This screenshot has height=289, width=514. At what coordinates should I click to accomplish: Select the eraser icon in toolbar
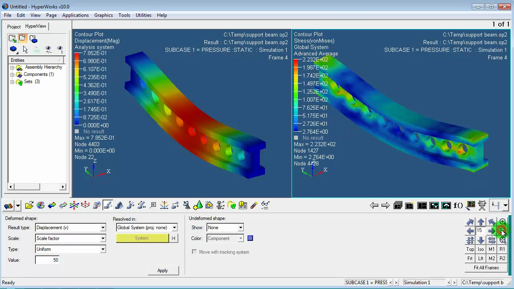point(254,206)
